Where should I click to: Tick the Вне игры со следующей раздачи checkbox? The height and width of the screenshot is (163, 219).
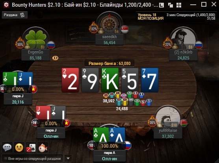[6, 158]
